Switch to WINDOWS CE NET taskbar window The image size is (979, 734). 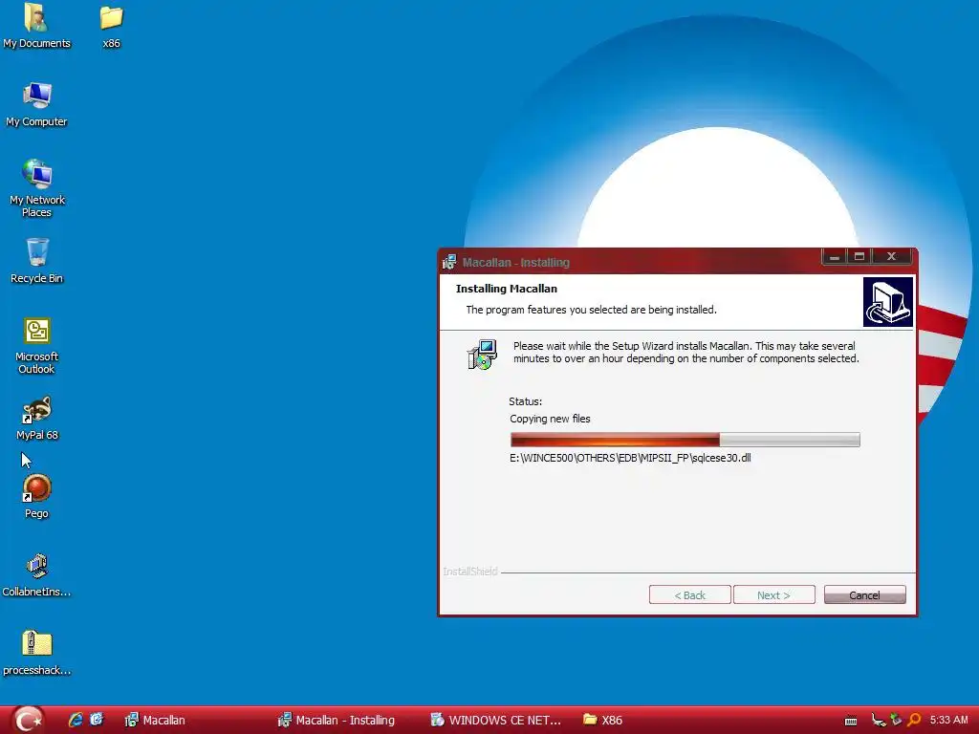[x=496, y=721]
